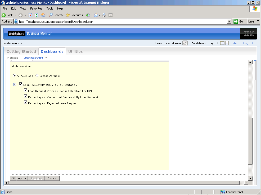Open the Mail dropdown arrow
261x195 pixels.
pyautogui.click(x=99, y=15)
